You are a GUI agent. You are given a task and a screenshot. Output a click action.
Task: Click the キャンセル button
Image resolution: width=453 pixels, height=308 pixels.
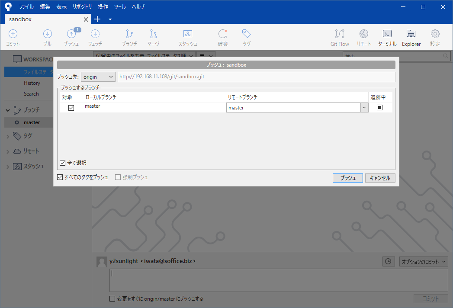380,178
